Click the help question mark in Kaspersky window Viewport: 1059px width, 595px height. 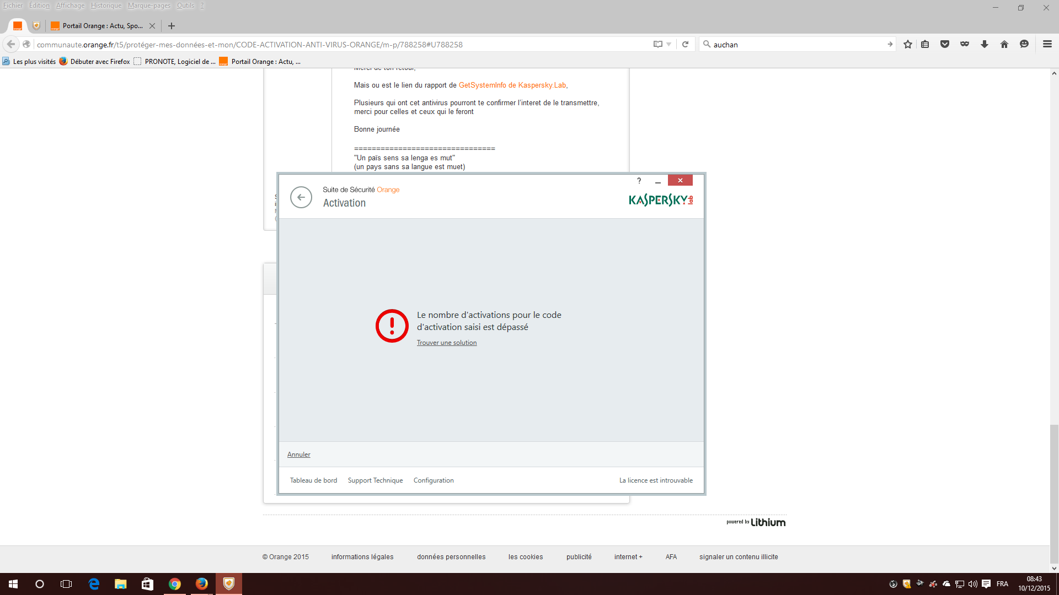pos(639,181)
